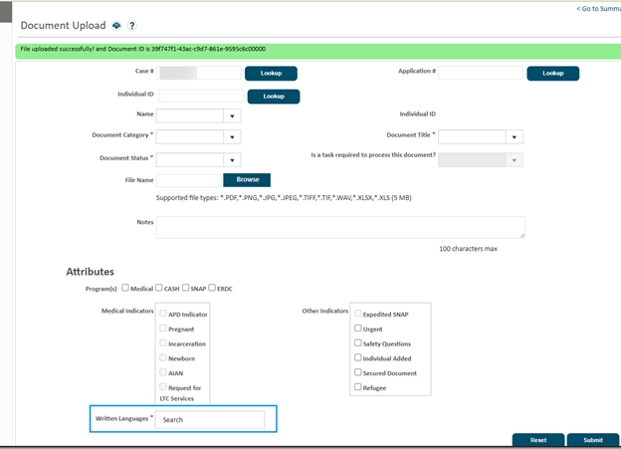Toggle the AIAN checkbox
This screenshot has width=621, height=449.
(163, 372)
